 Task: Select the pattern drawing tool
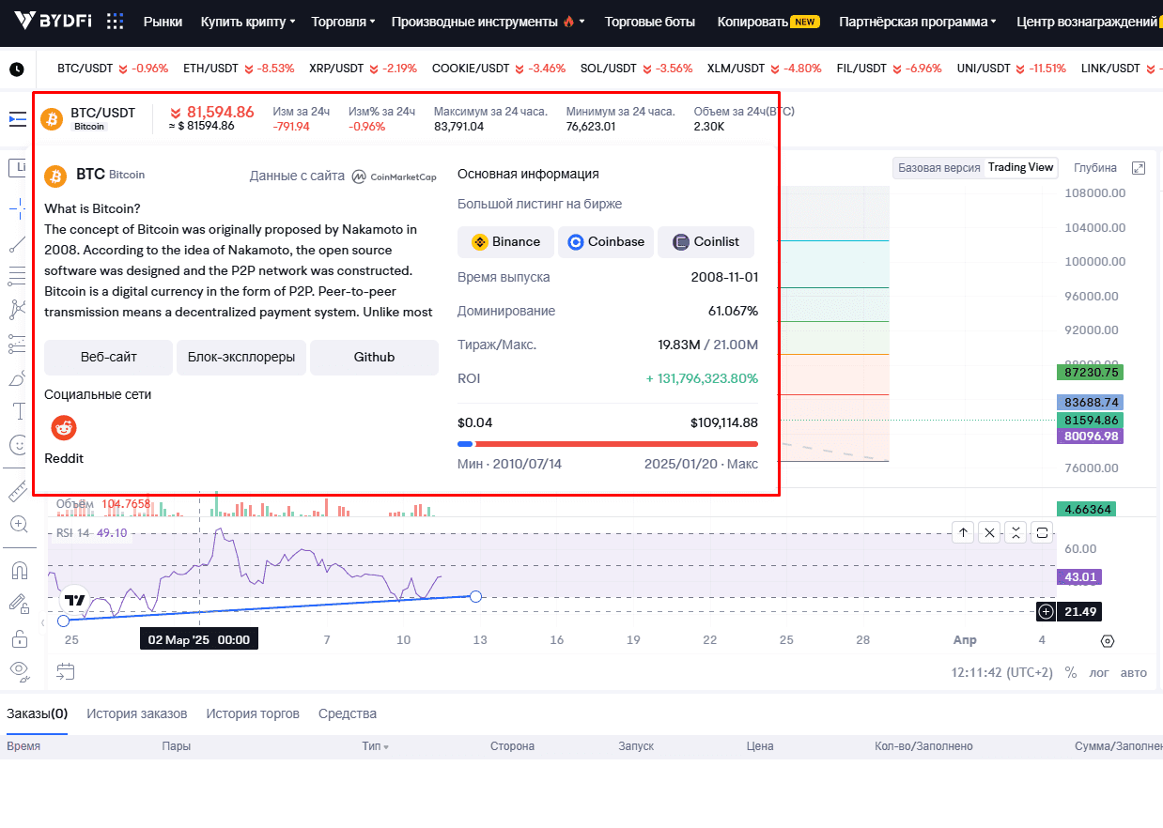tap(17, 308)
